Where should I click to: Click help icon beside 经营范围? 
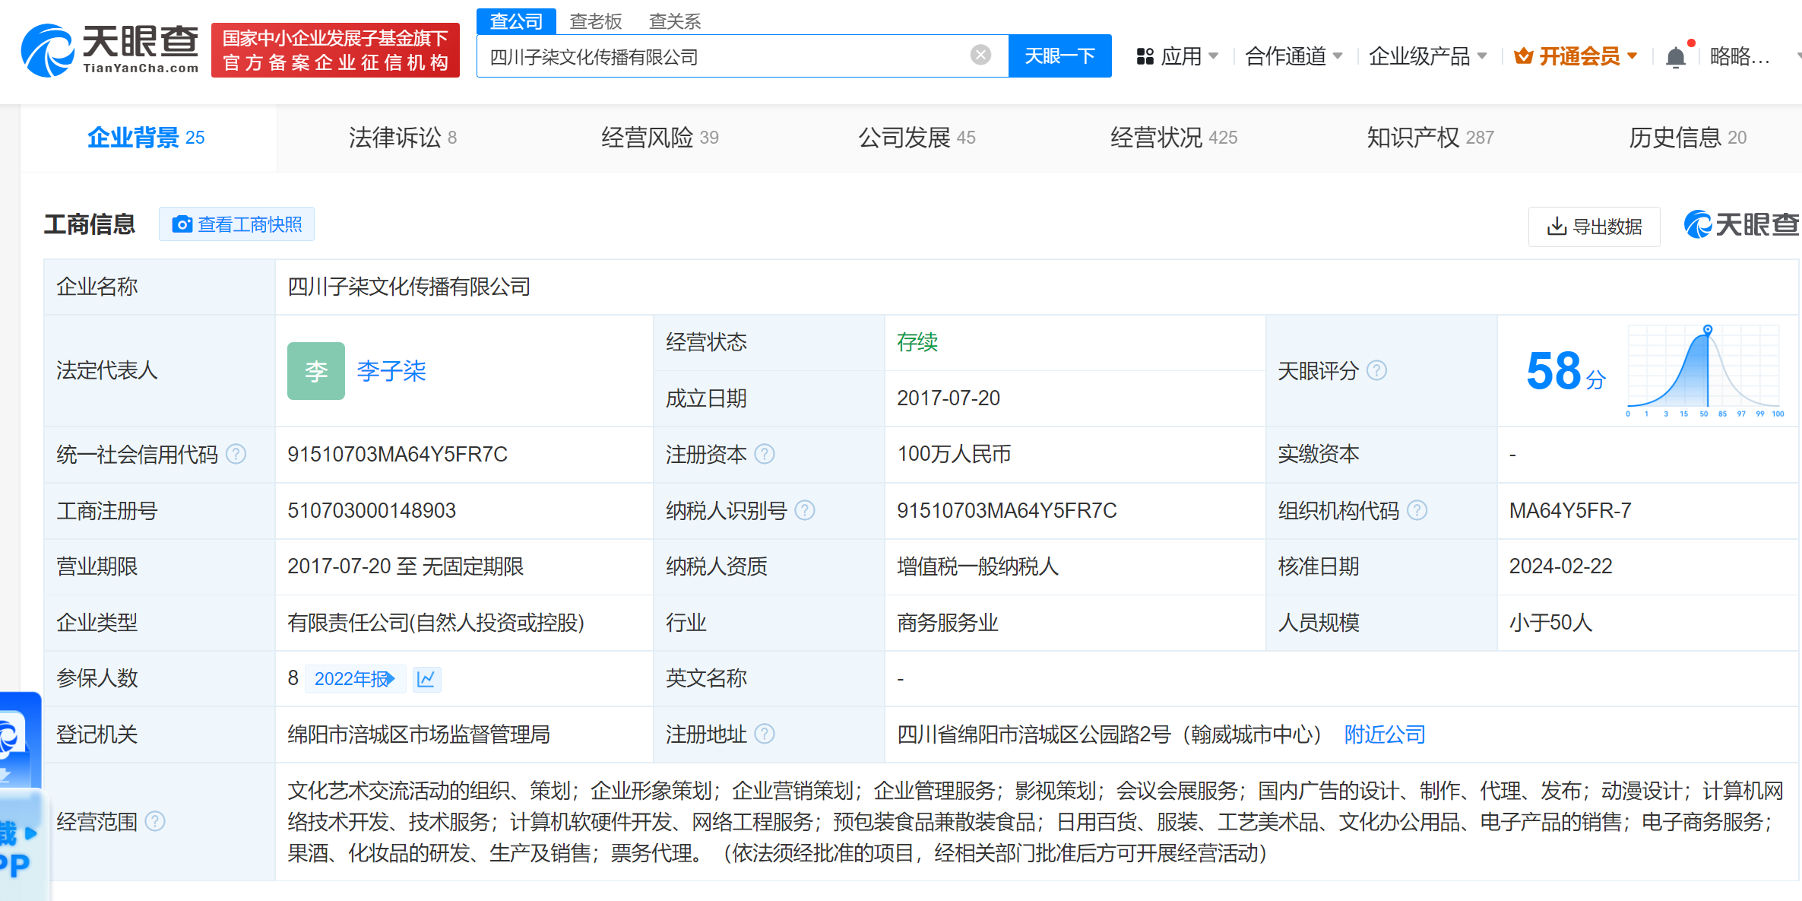155,821
